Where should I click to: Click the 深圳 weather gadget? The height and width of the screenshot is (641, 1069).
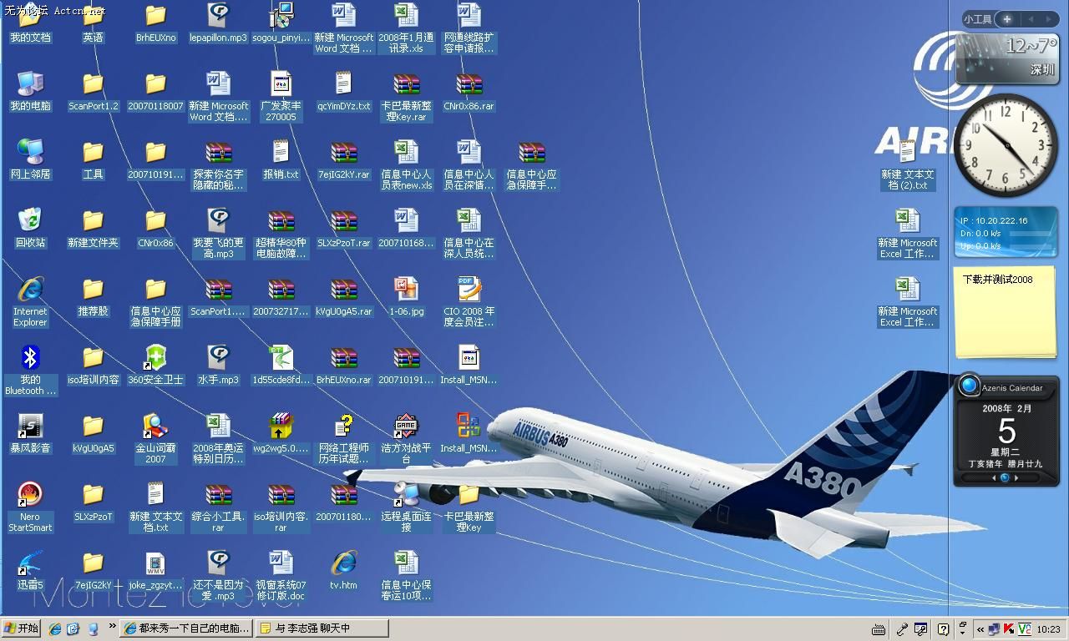tap(1007, 58)
